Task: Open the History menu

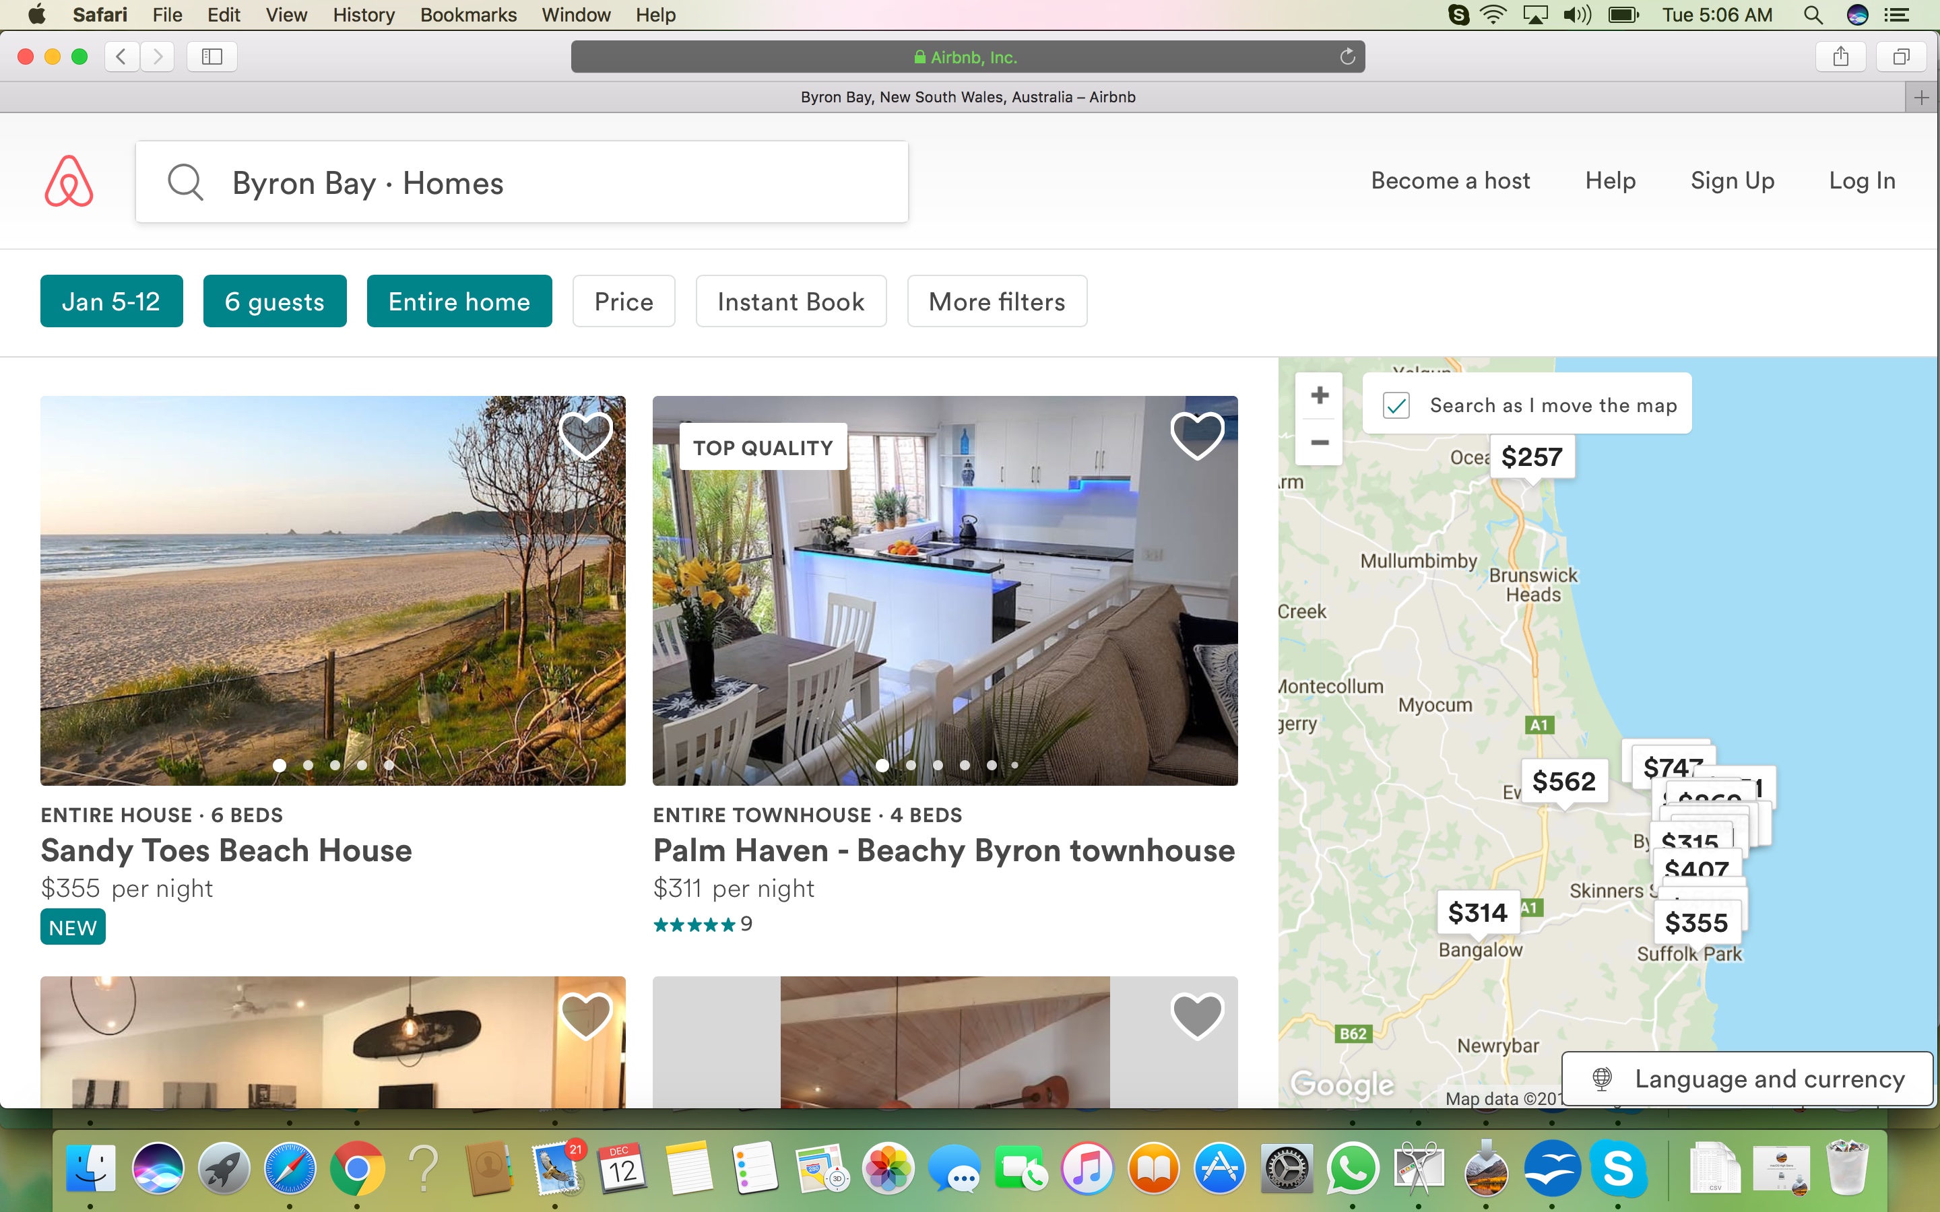Action: [363, 14]
